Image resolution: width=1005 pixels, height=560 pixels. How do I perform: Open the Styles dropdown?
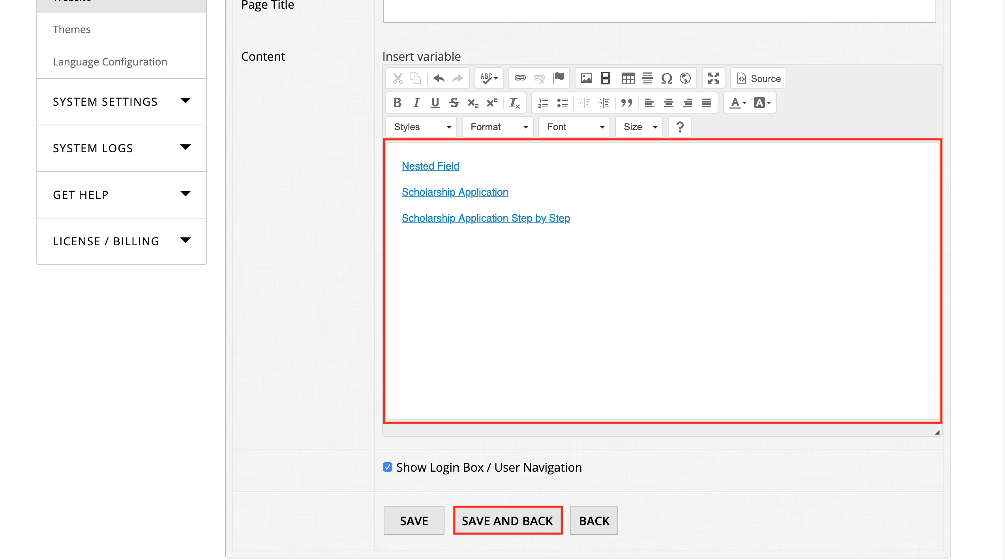(x=421, y=127)
